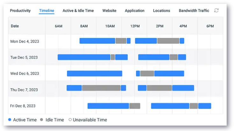This screenshot has width=234, height=131.
Task: Select the Mon Dec 4, 2023 row label
Action: point(25,41)
